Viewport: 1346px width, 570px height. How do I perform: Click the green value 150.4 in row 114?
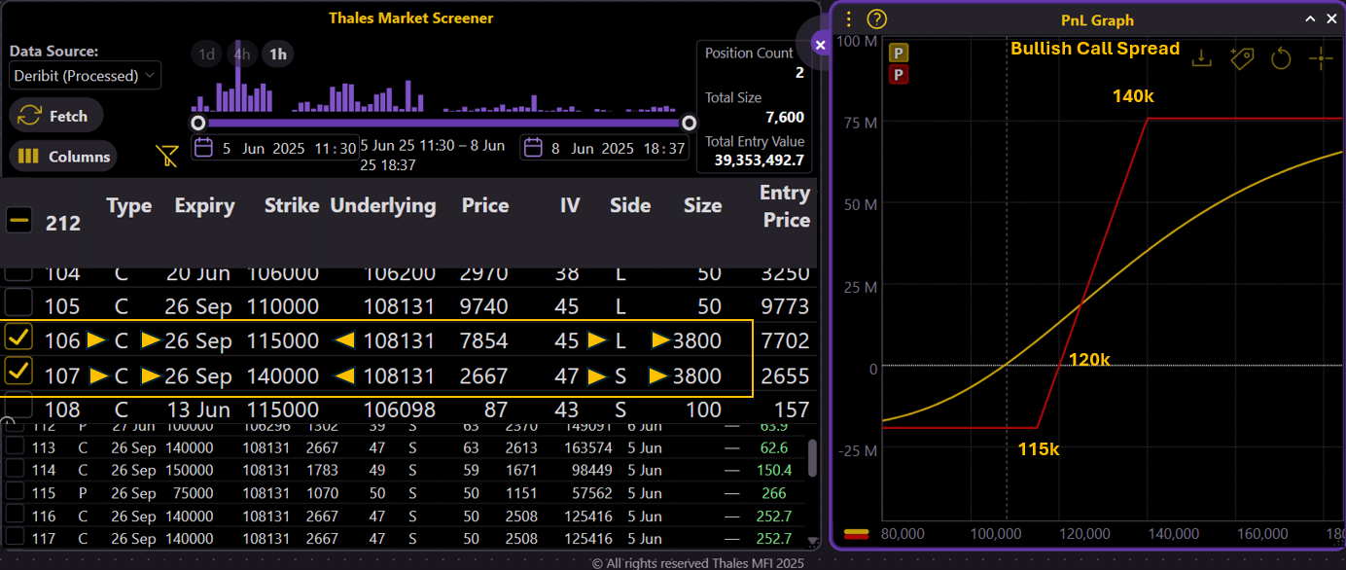774,470
